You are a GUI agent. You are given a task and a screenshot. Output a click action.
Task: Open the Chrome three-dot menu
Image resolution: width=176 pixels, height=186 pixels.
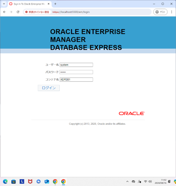click(x=172, y=12)
